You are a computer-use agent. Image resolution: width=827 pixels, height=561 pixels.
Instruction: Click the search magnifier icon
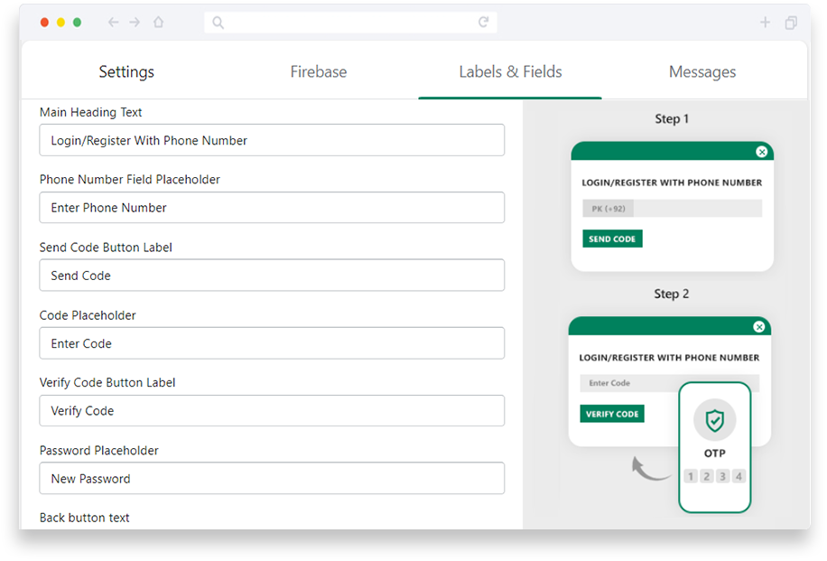click(x=218, y=23)
